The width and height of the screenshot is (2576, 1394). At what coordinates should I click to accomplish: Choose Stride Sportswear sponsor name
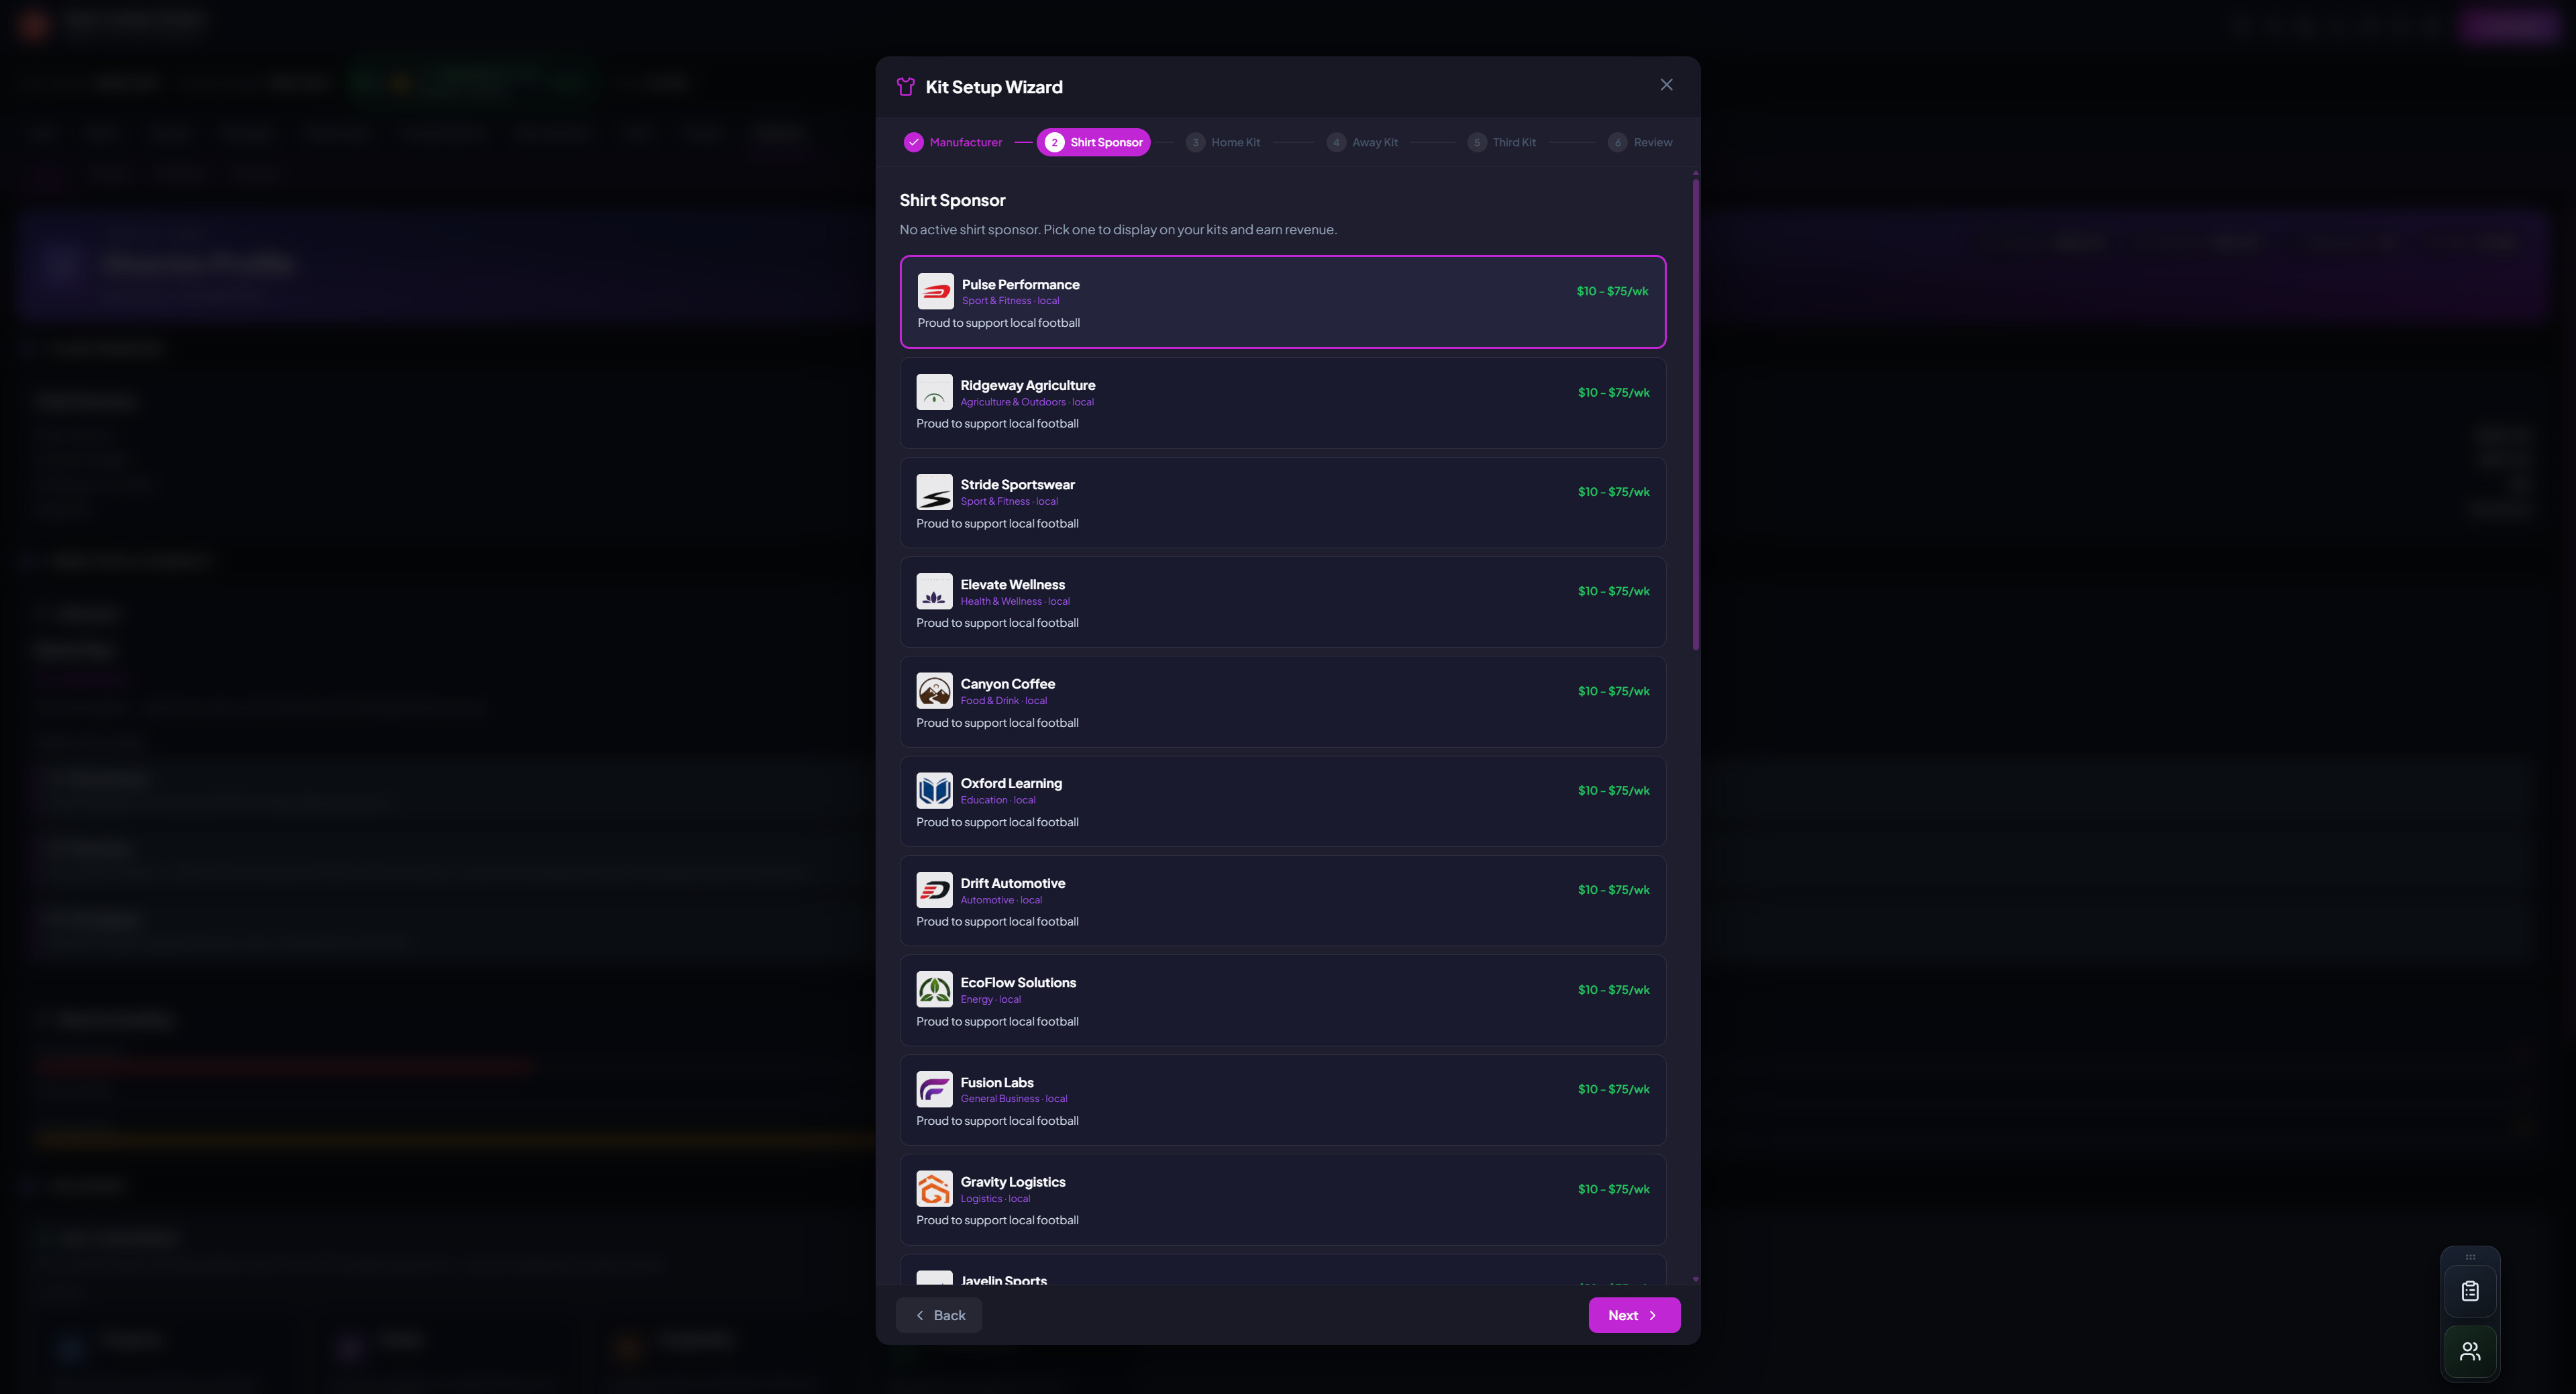pyautogui.click(x=1017, y=484)
